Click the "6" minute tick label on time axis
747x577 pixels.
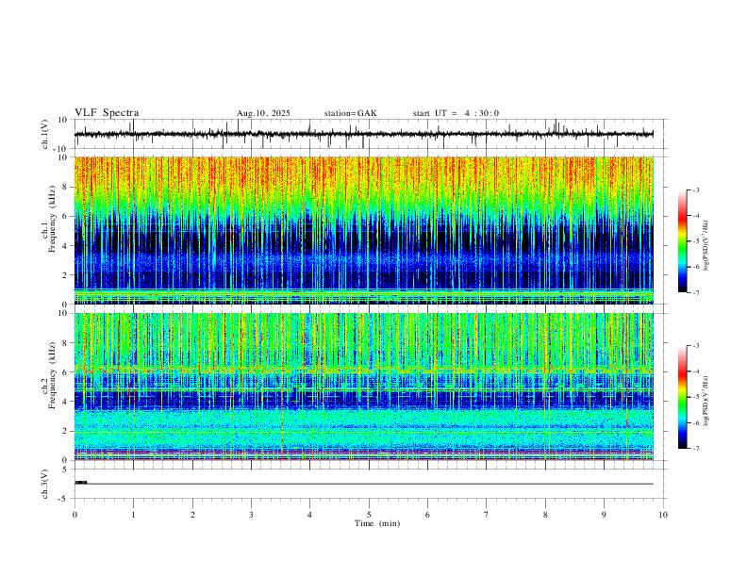point(428,515)
